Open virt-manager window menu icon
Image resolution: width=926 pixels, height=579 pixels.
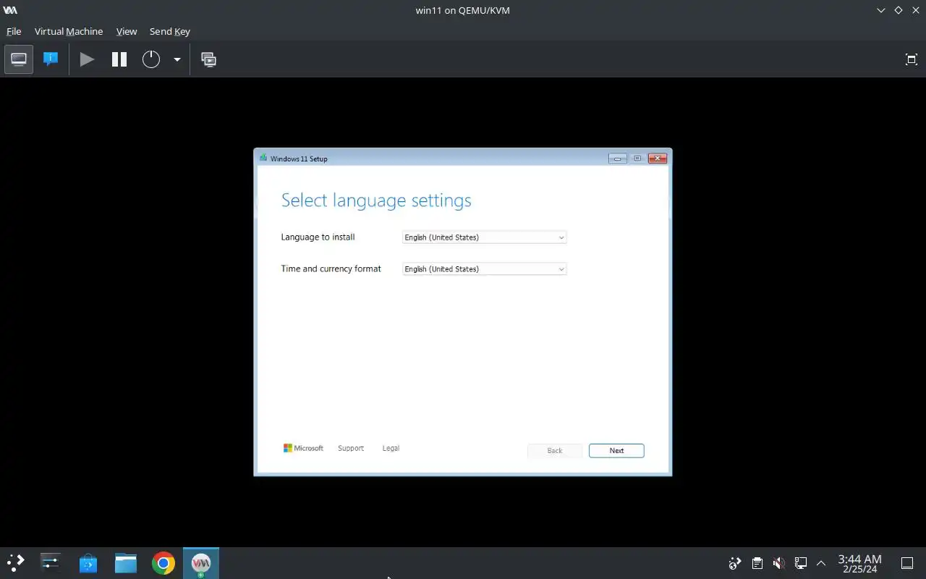(10, 10)
